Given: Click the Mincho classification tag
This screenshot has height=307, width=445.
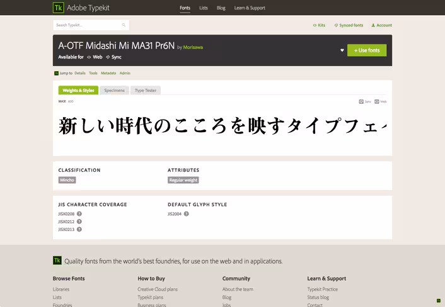Looking at the screenshot, I should (67, 180).
